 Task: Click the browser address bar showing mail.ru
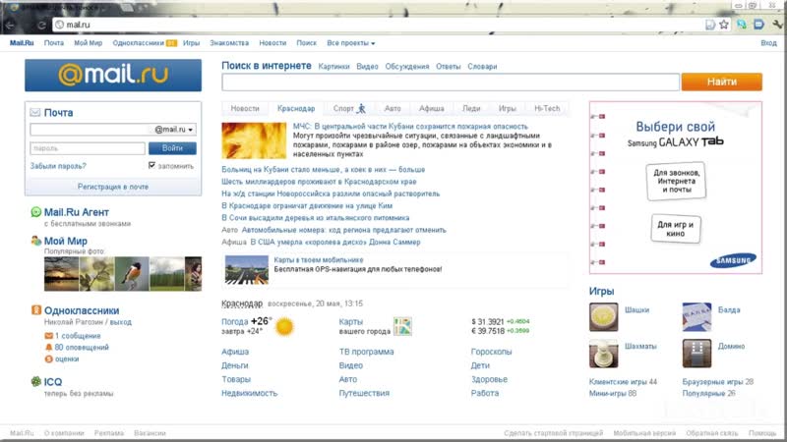click(377, 25)
